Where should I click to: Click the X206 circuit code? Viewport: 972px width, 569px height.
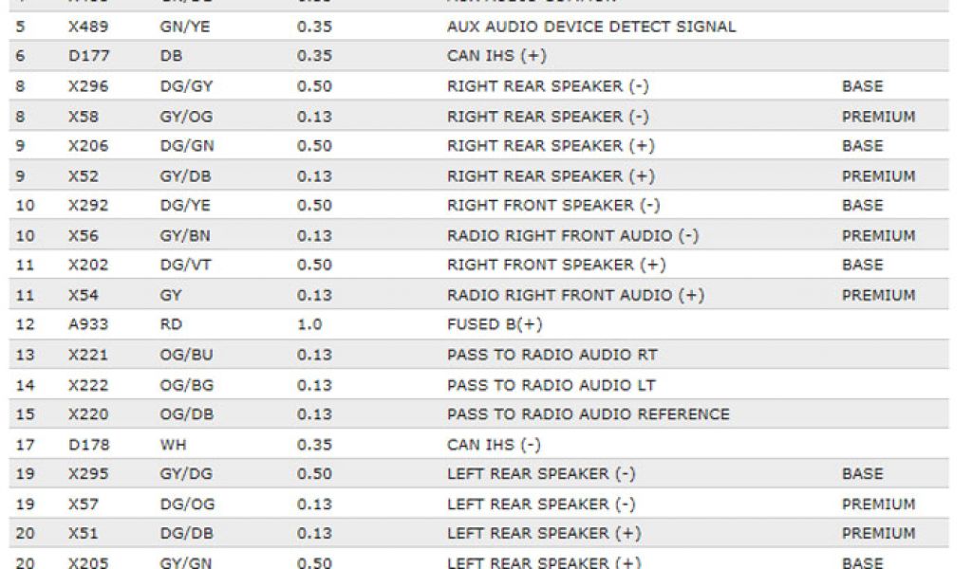click(x=88, y=146)
